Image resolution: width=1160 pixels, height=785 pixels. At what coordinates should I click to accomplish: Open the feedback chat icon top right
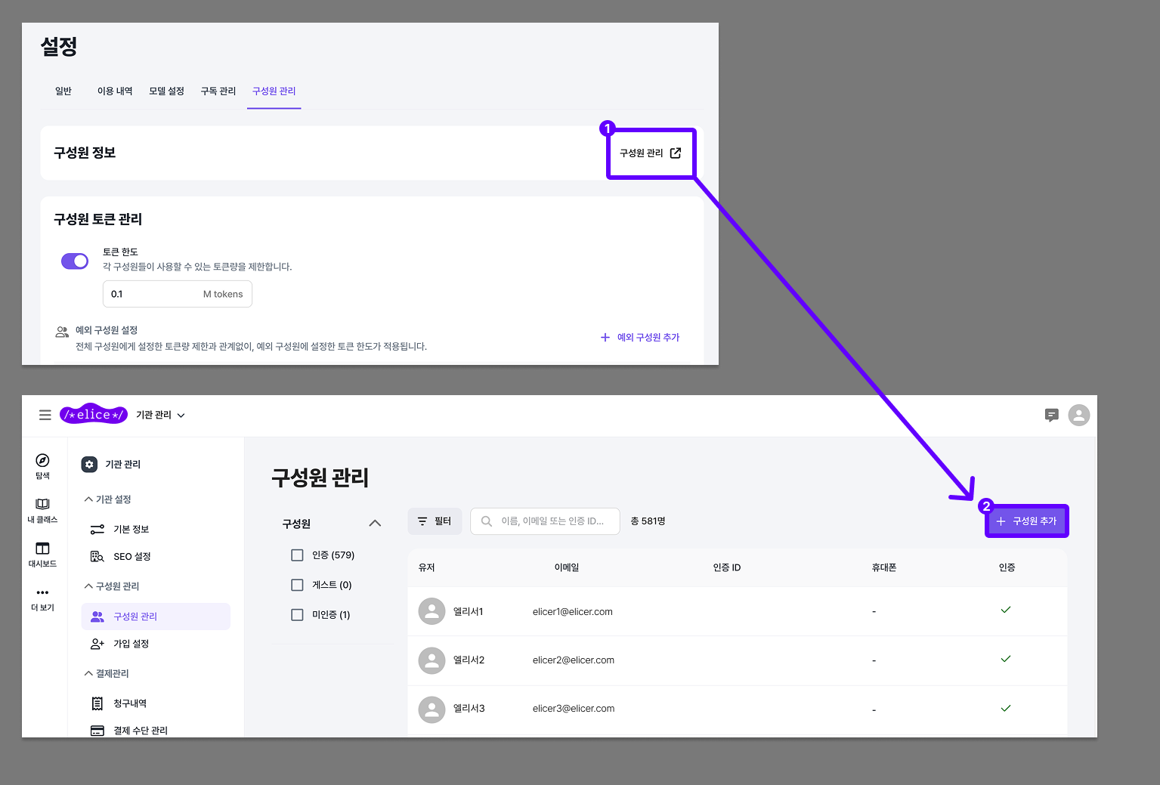coord(1052,415)
